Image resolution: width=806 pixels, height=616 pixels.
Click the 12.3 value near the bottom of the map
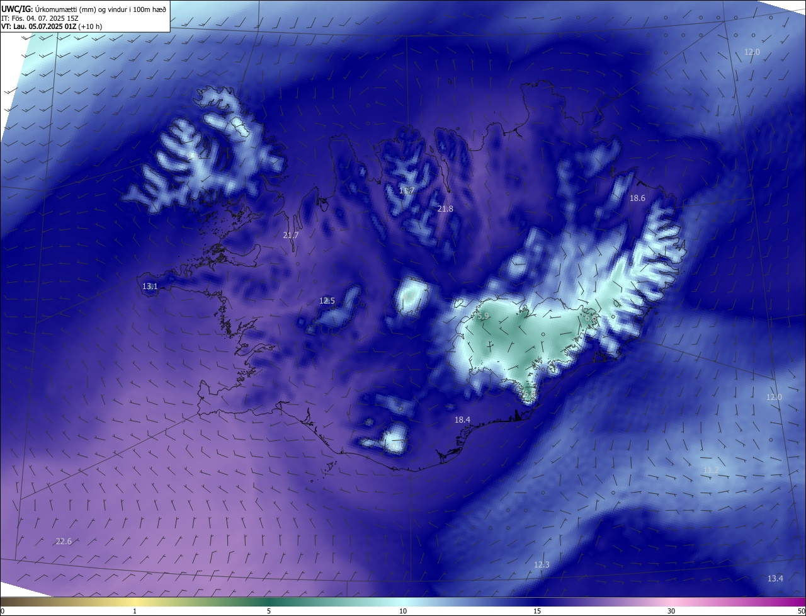click(542, 564)
